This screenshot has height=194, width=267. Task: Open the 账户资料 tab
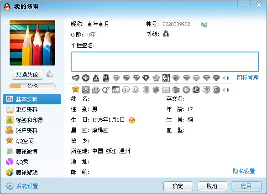point(31,130)
